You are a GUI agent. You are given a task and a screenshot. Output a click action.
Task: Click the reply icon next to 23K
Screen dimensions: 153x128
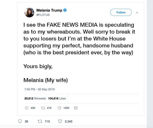[27, 108]
